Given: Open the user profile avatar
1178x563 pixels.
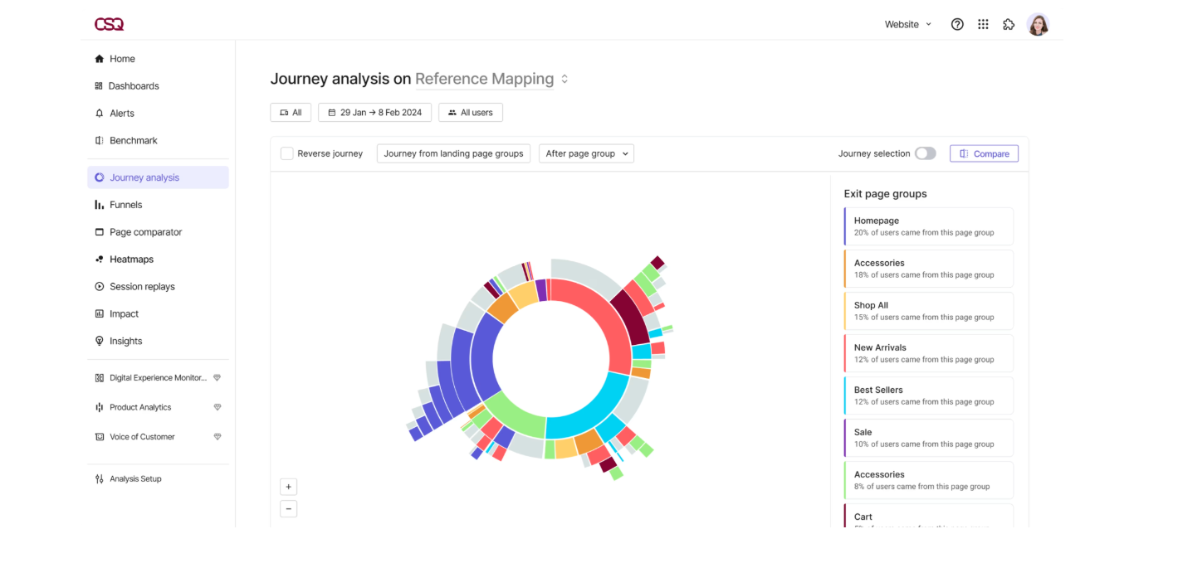Looking at the screenshot, I should coord(1038,24).
